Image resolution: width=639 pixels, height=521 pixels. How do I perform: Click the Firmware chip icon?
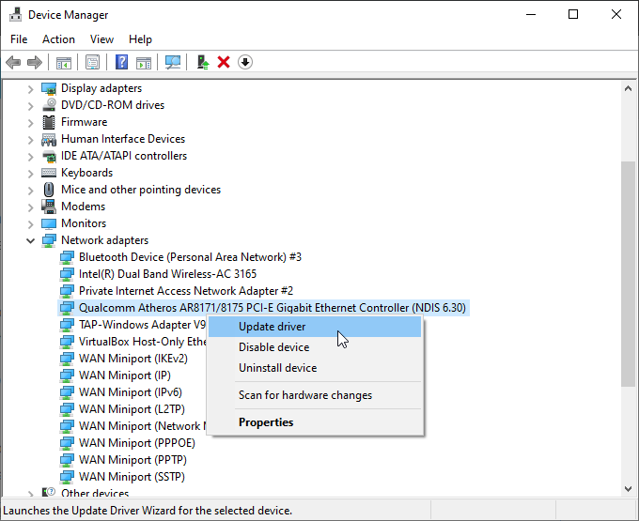(x=49, y=122)
